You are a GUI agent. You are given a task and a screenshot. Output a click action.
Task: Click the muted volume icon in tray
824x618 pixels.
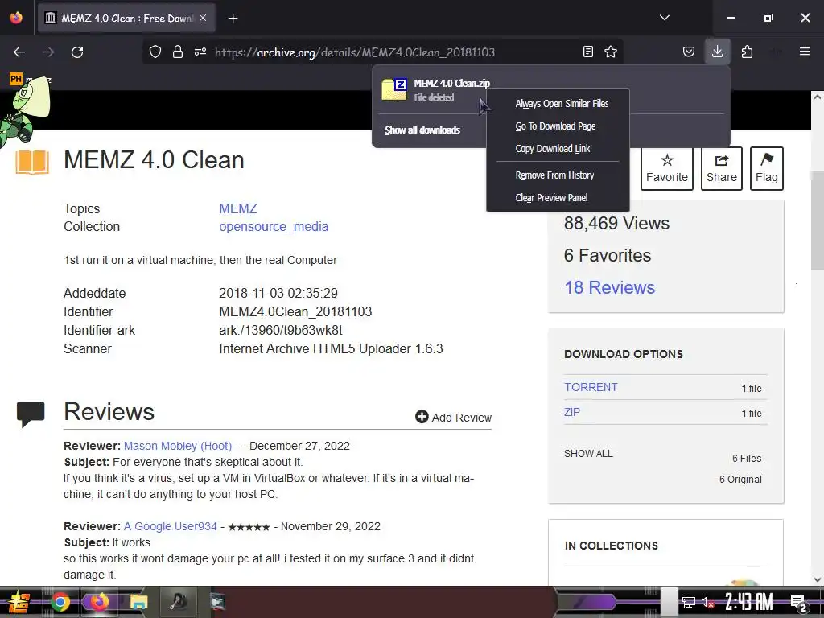[x=707, y=602]
